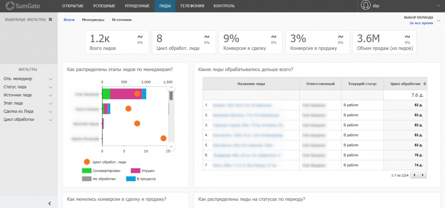Click the filter field under Название лида
445x208 pixels.
251,95
